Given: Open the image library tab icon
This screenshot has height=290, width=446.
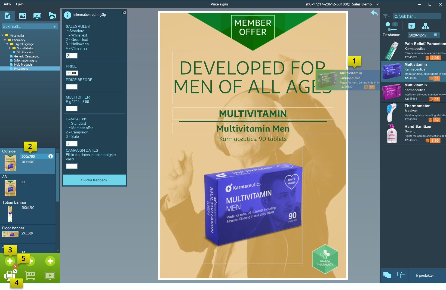Looking at the screenshot, I should (23, 16).
